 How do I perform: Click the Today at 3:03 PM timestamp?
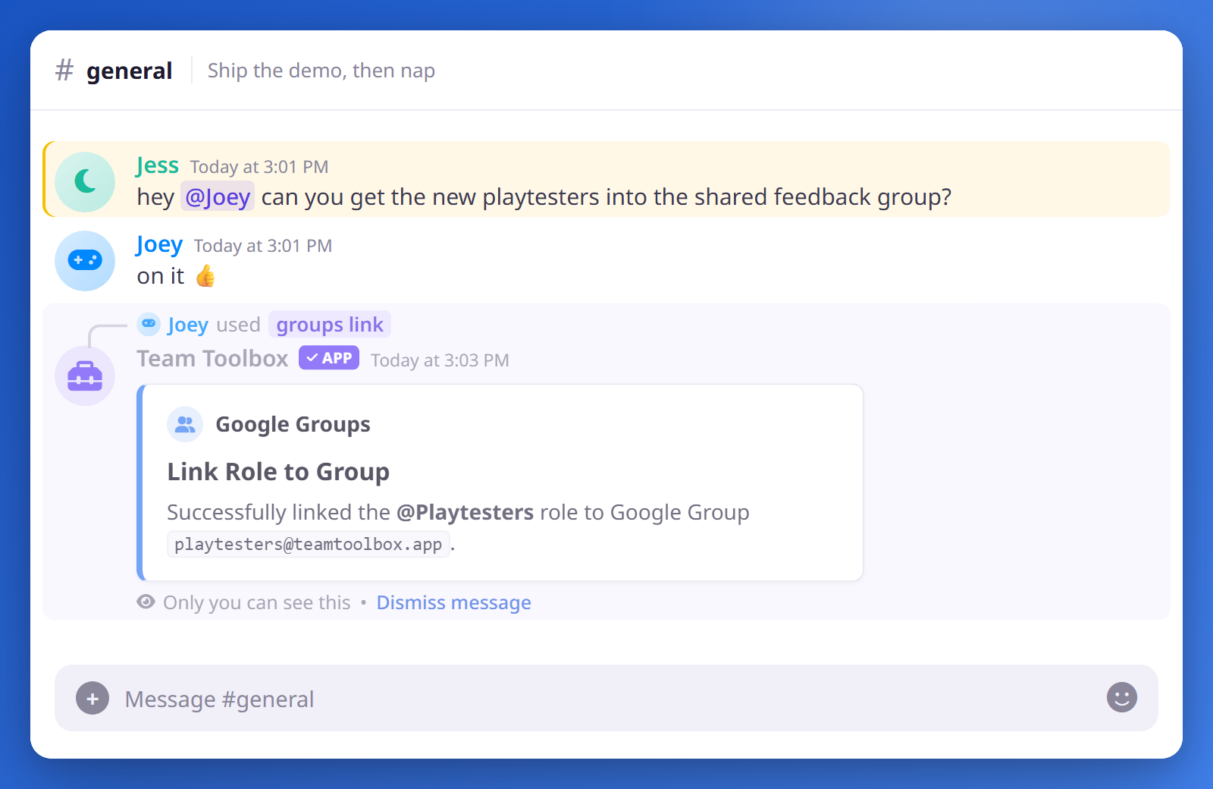click(440, 360)
